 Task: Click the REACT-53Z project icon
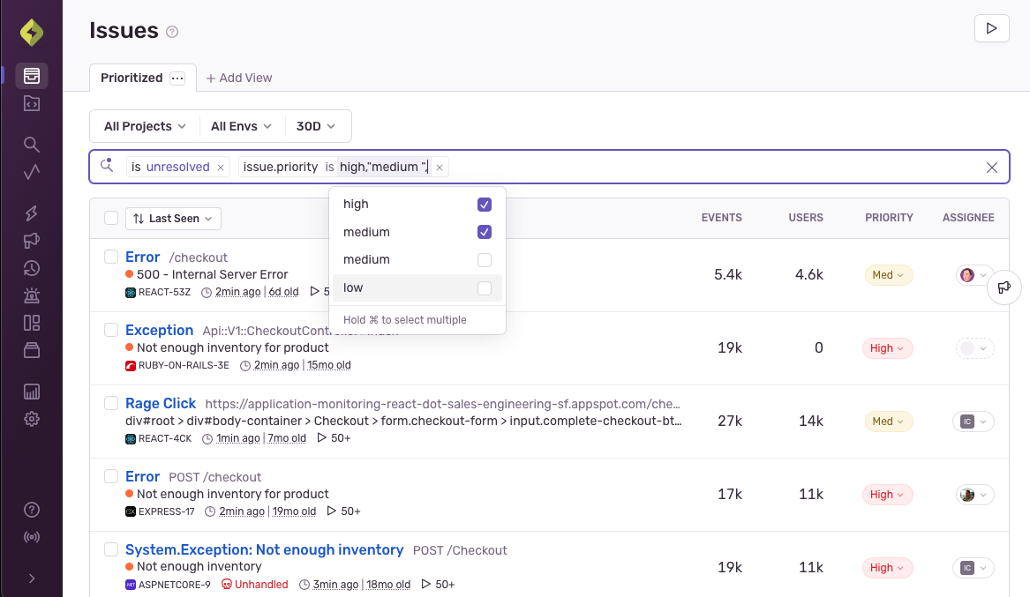coord(130,293)
